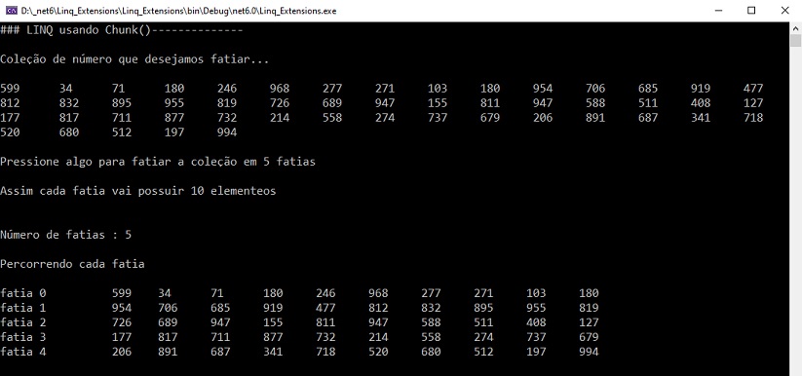
Task: Click 819 in the fatia 1 row
Action: point(589,308)
